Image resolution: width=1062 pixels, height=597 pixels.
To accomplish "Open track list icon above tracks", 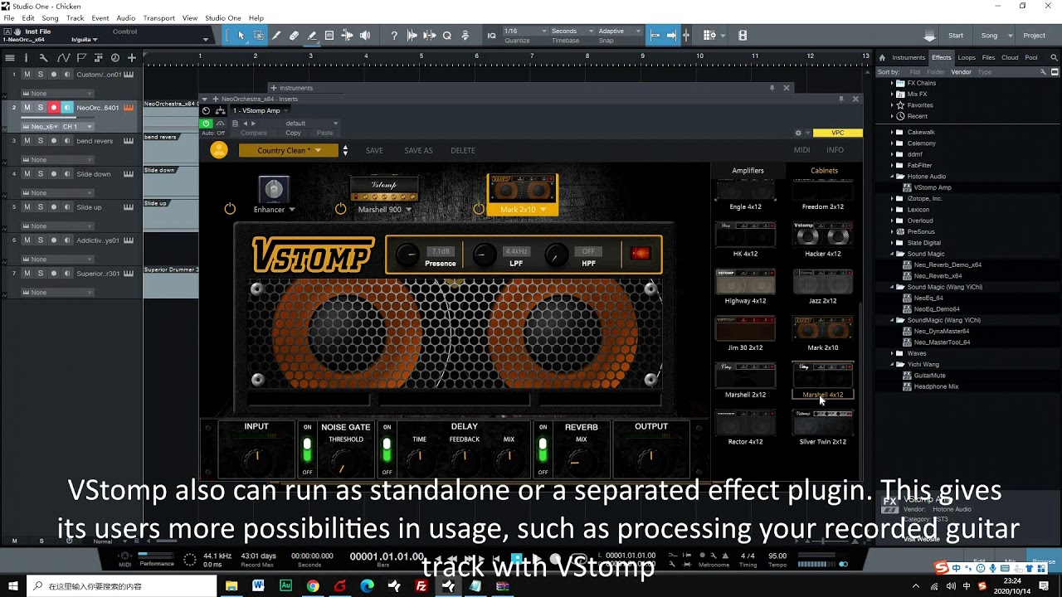I will tap(10, 58).
